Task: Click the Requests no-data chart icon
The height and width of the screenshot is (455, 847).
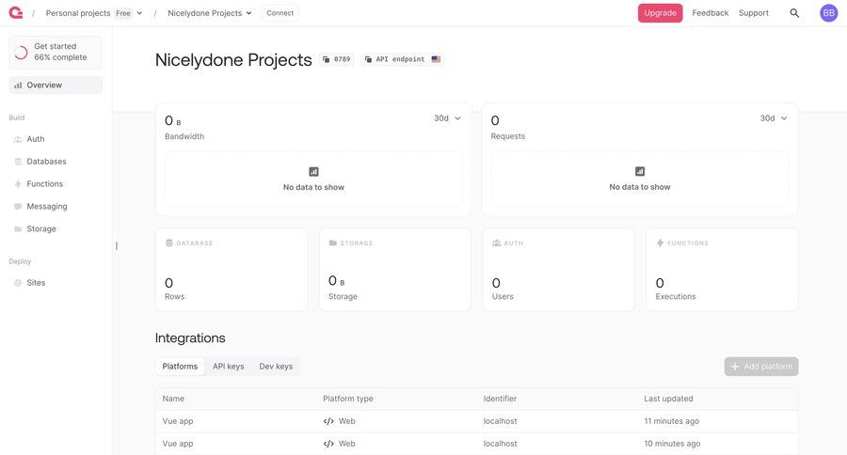Action: [640, 171]
